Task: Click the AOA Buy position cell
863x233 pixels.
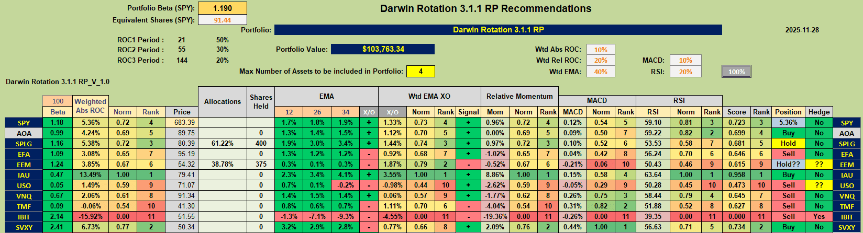Action: [x=788, y=133]
